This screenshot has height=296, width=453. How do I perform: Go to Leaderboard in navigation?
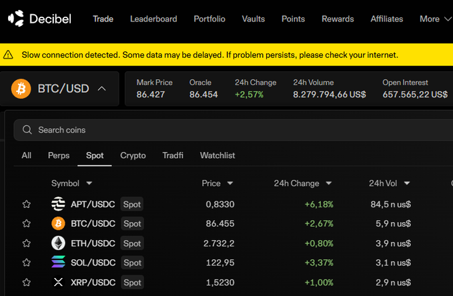(x=153, y=19)
